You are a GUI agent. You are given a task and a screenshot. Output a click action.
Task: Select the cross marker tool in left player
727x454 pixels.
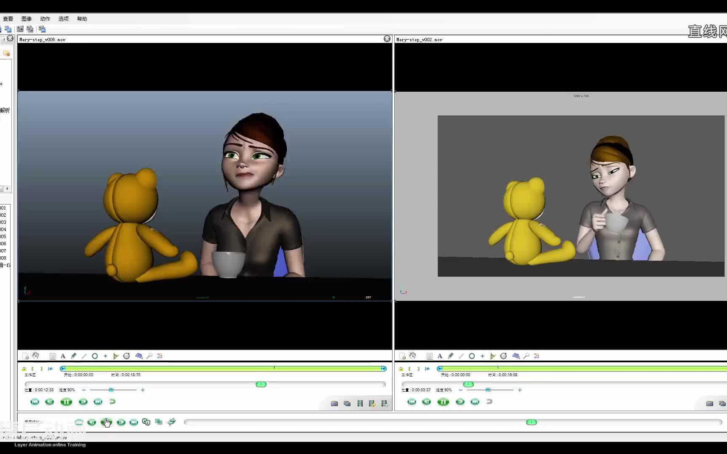pos(105,356)
